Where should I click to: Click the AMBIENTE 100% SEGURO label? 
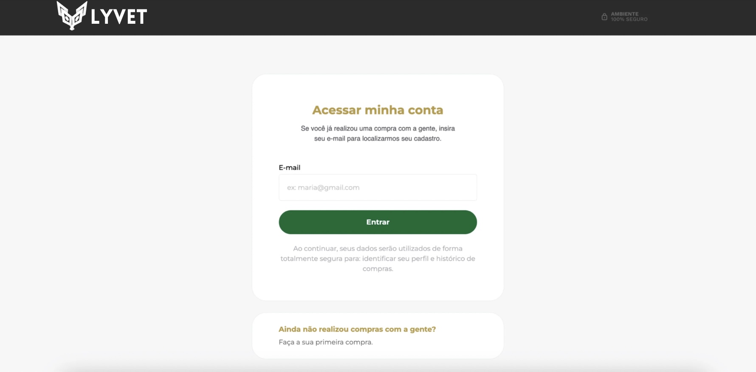click(629, 17)
